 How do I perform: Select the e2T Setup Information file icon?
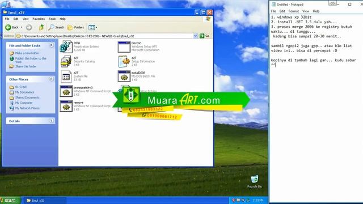point(124,62)
